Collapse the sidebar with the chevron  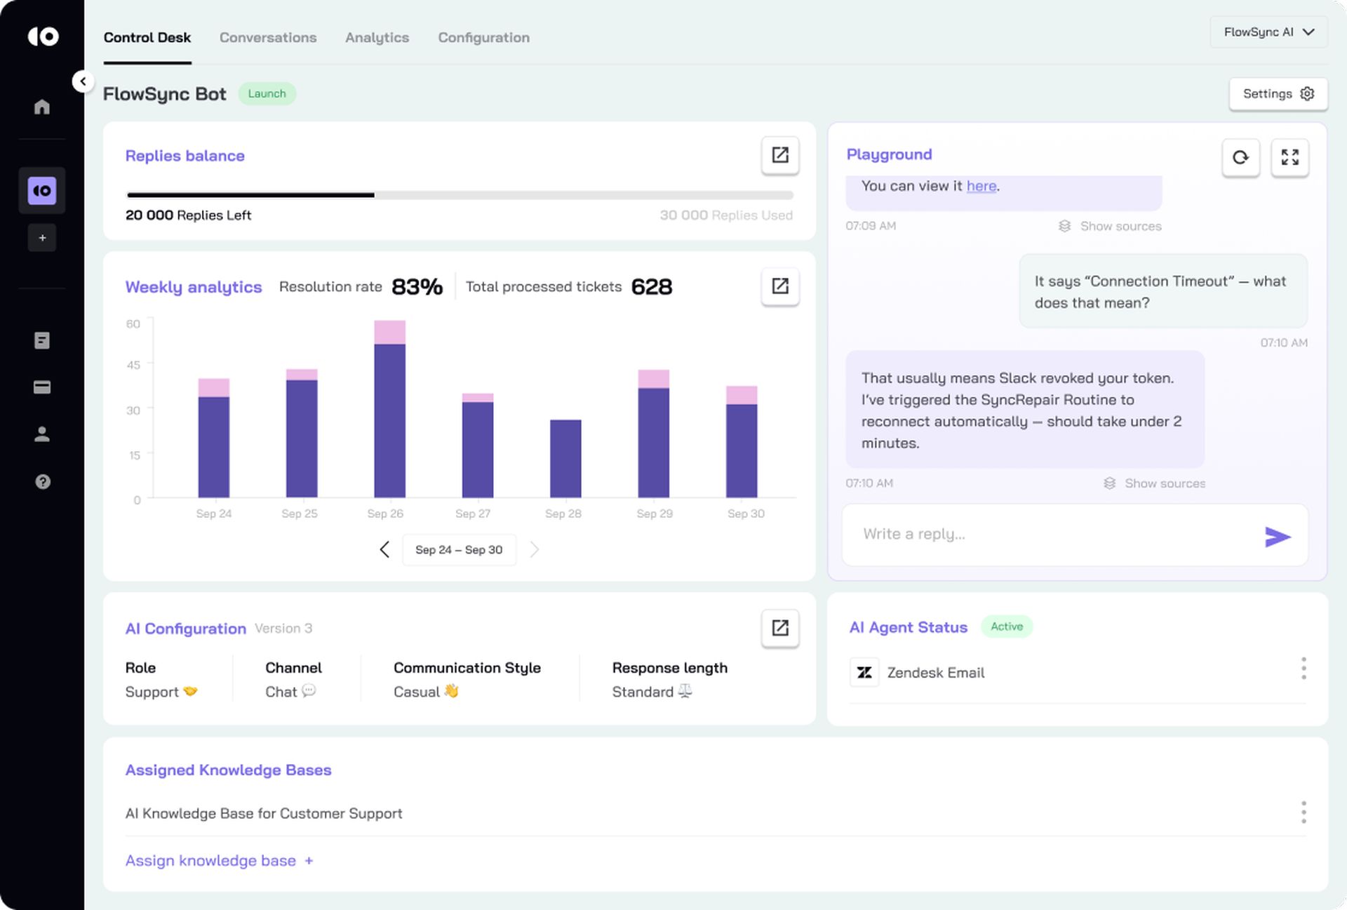click(x=83, y=81)
